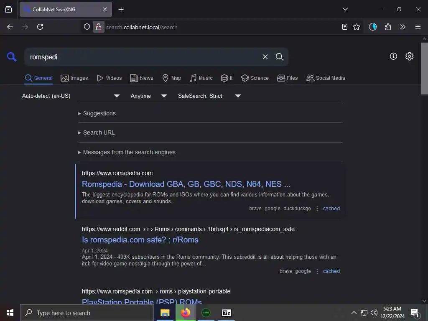Open options menu for reddit result

pos(317,271)
